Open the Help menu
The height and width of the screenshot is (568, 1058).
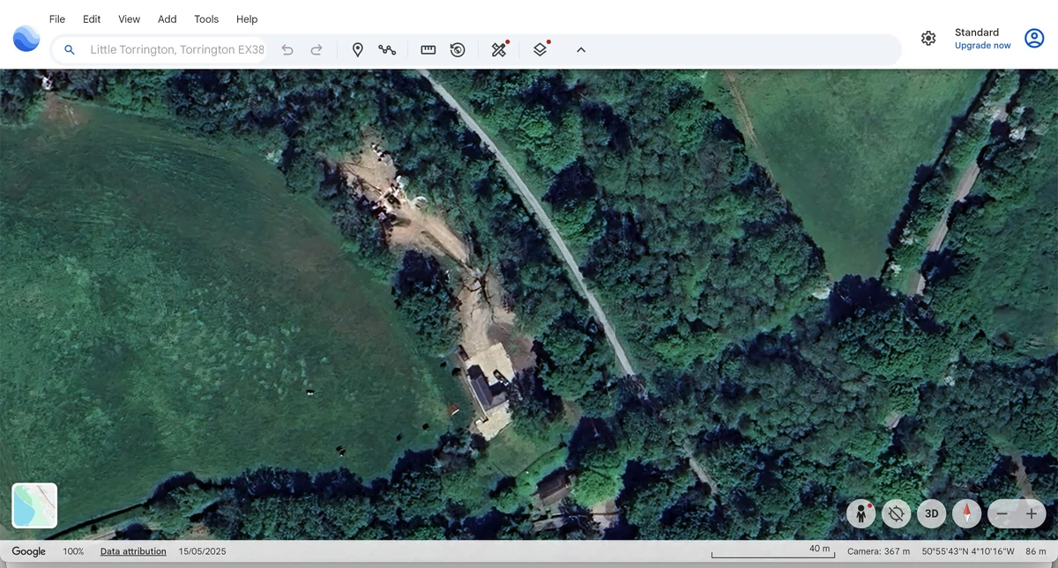click(247, 18)
